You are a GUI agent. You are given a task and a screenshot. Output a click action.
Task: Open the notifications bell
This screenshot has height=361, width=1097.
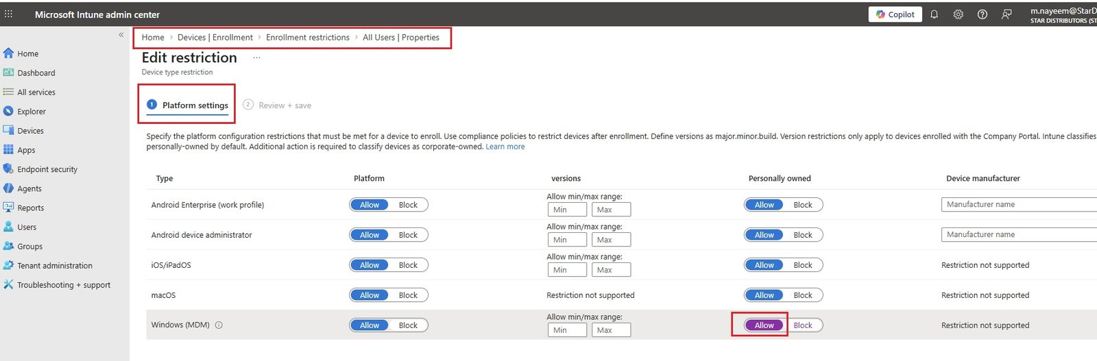(934, 14)
